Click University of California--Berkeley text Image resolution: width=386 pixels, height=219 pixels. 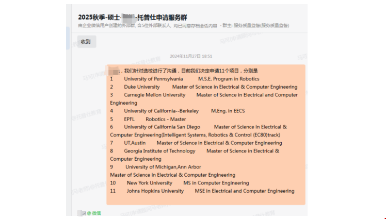pyautogui.click(x=161, y=111)
